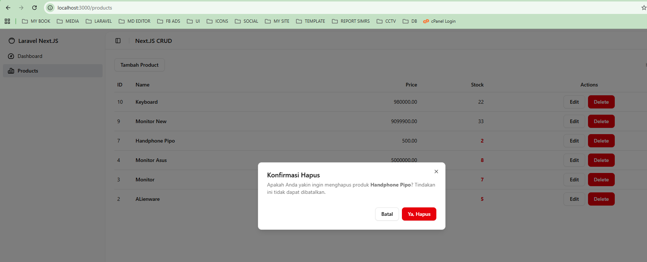This screenshot has height=262, width=647.
Task: Click the Konfirmasi Hapus dialog title
Action: pyautogui.click(x=293, y=175)
